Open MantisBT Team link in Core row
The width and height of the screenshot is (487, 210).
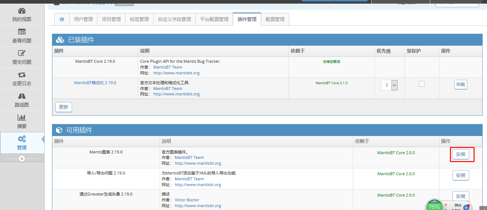click(x=168, y=67)
